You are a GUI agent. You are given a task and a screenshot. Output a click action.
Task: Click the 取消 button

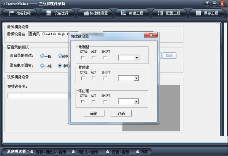[121, 113]
